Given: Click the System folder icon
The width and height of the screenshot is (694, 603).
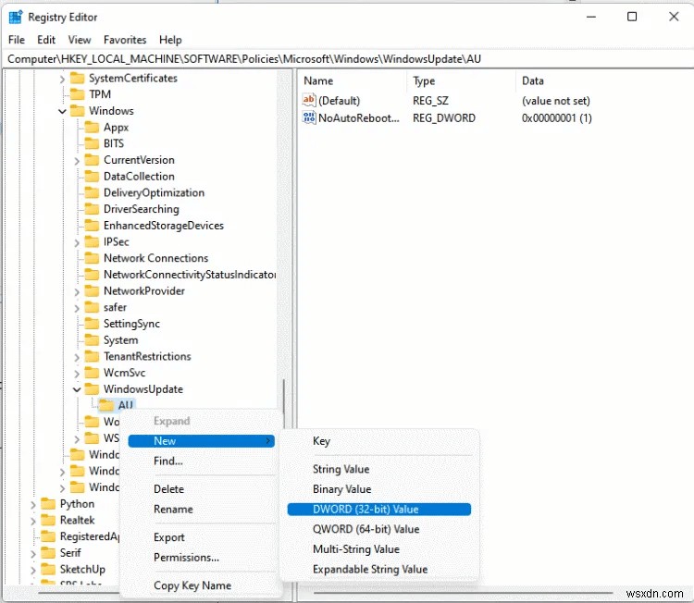Looking at the screenshot, I should 92,339.
